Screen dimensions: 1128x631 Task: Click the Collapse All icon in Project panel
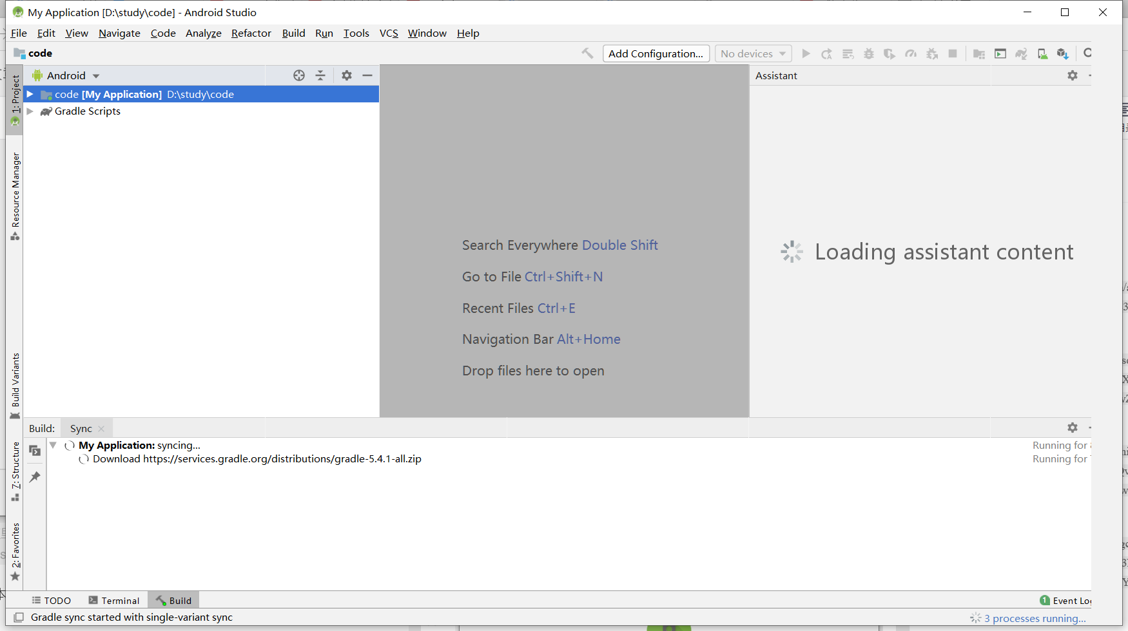tap(320, 75)
